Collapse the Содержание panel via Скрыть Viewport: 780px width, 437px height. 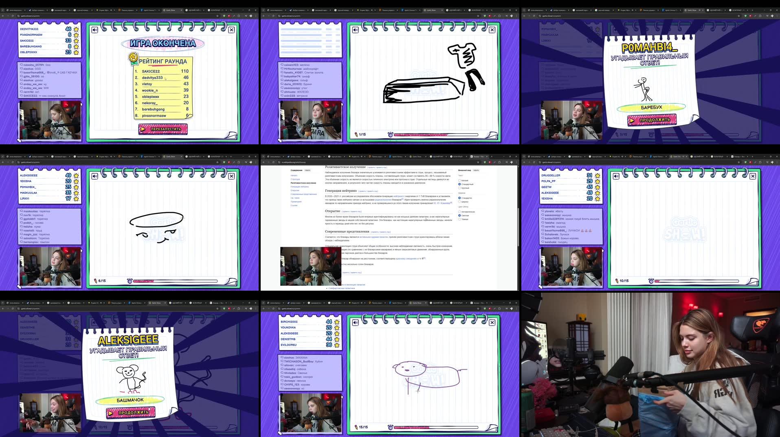coord(308,170)
